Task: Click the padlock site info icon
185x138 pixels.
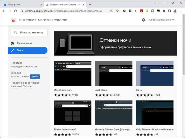Action: [x=22, y=11]
